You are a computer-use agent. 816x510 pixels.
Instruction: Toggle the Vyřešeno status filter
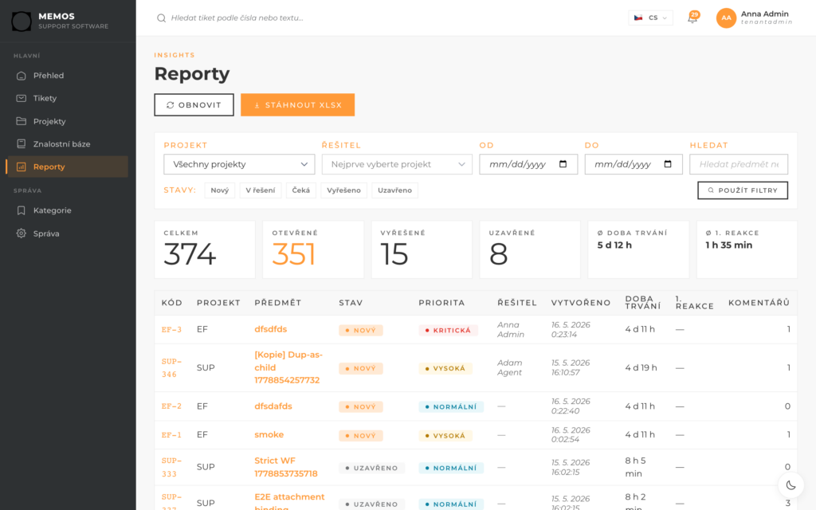(343, 190)
